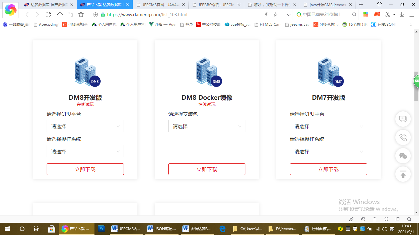Reload the current page
This screenshot has height=235, width=419.
pos(48,15)
